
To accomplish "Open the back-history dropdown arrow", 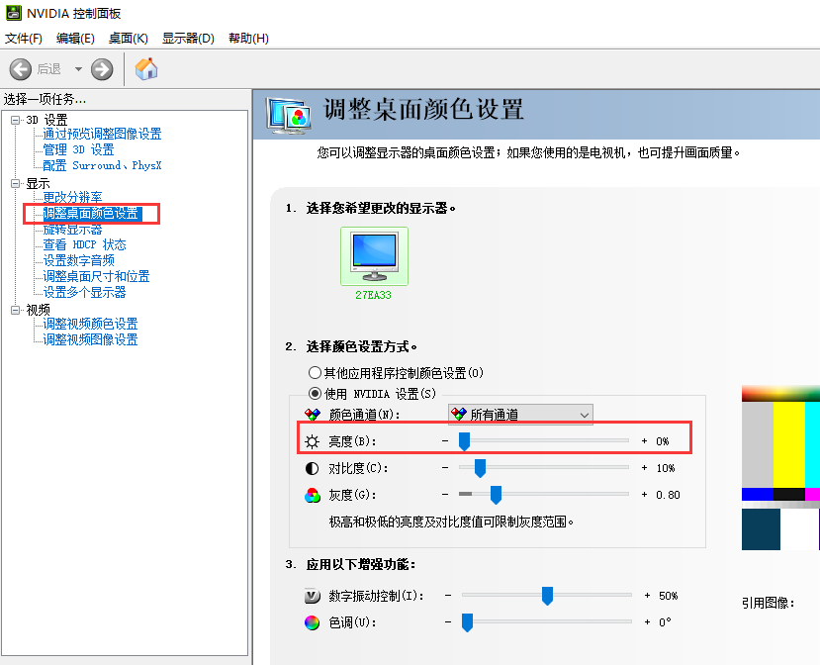I will [78, 69].
